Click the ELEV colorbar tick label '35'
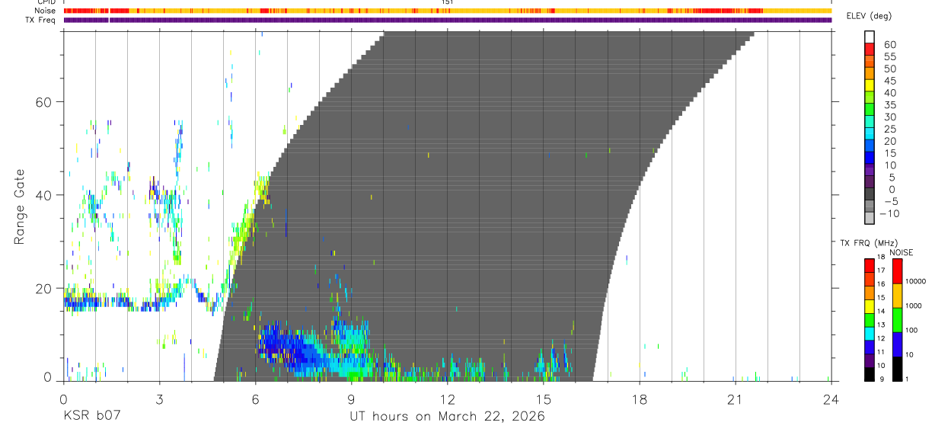 [889, 105]
